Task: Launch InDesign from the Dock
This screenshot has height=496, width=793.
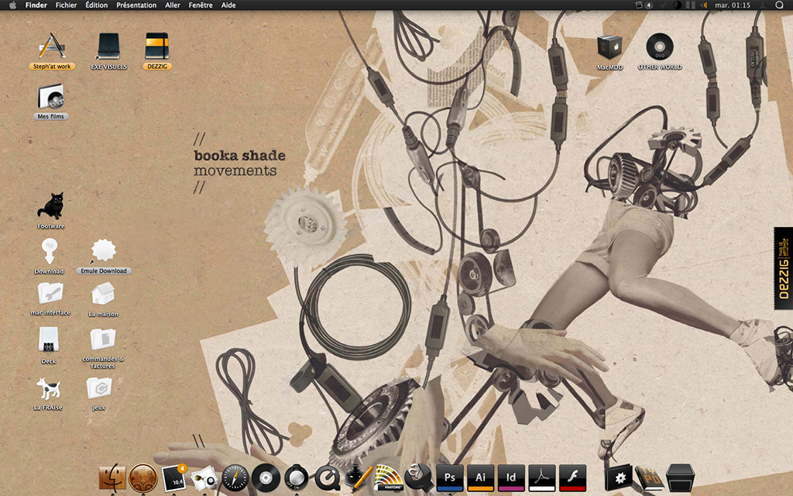Action: point(511,478)
